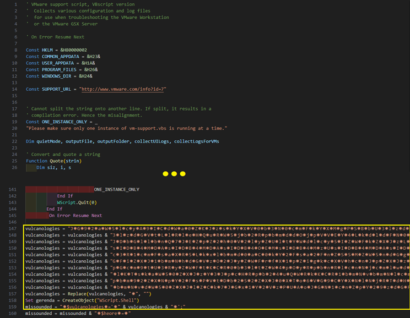Click 'USER_APPDATA' constant name
Screen dimensions: 410x318
tap(58, 63)
